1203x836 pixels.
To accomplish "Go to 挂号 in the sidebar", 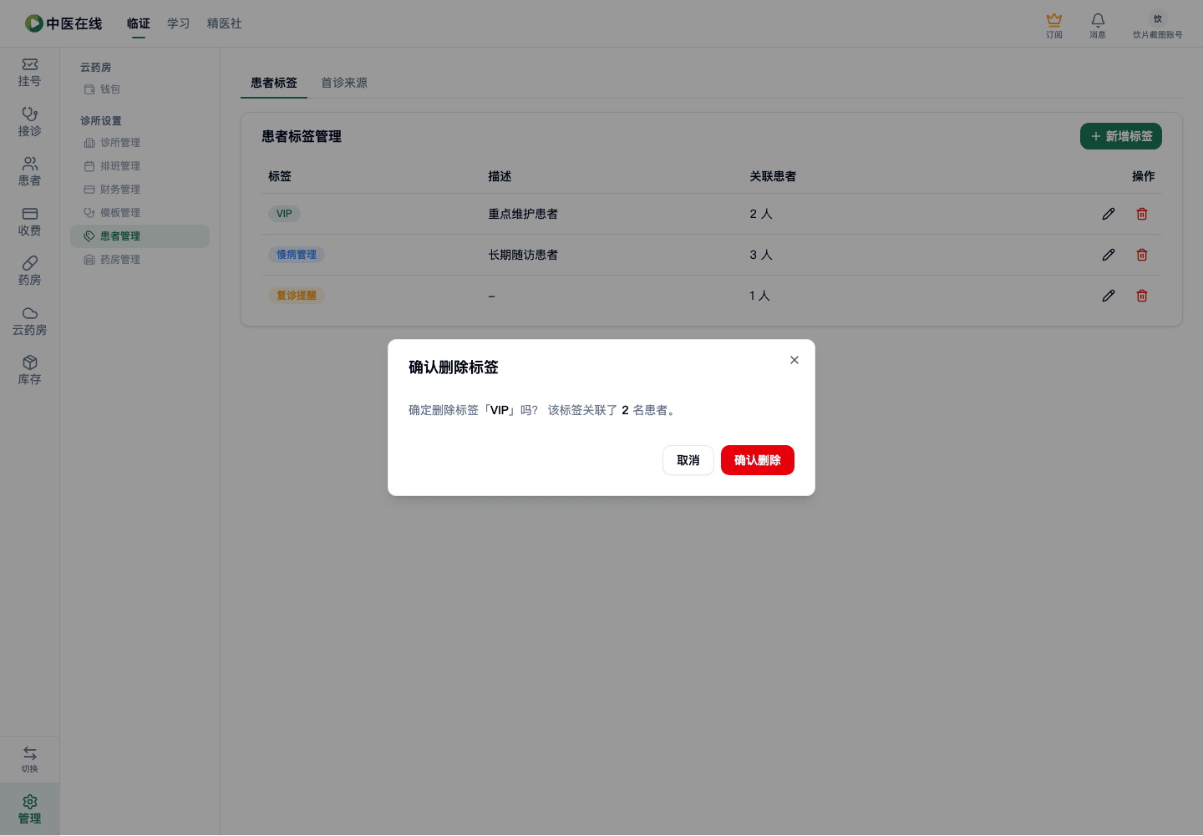I will pyautogui.click(x=30, y=73).
